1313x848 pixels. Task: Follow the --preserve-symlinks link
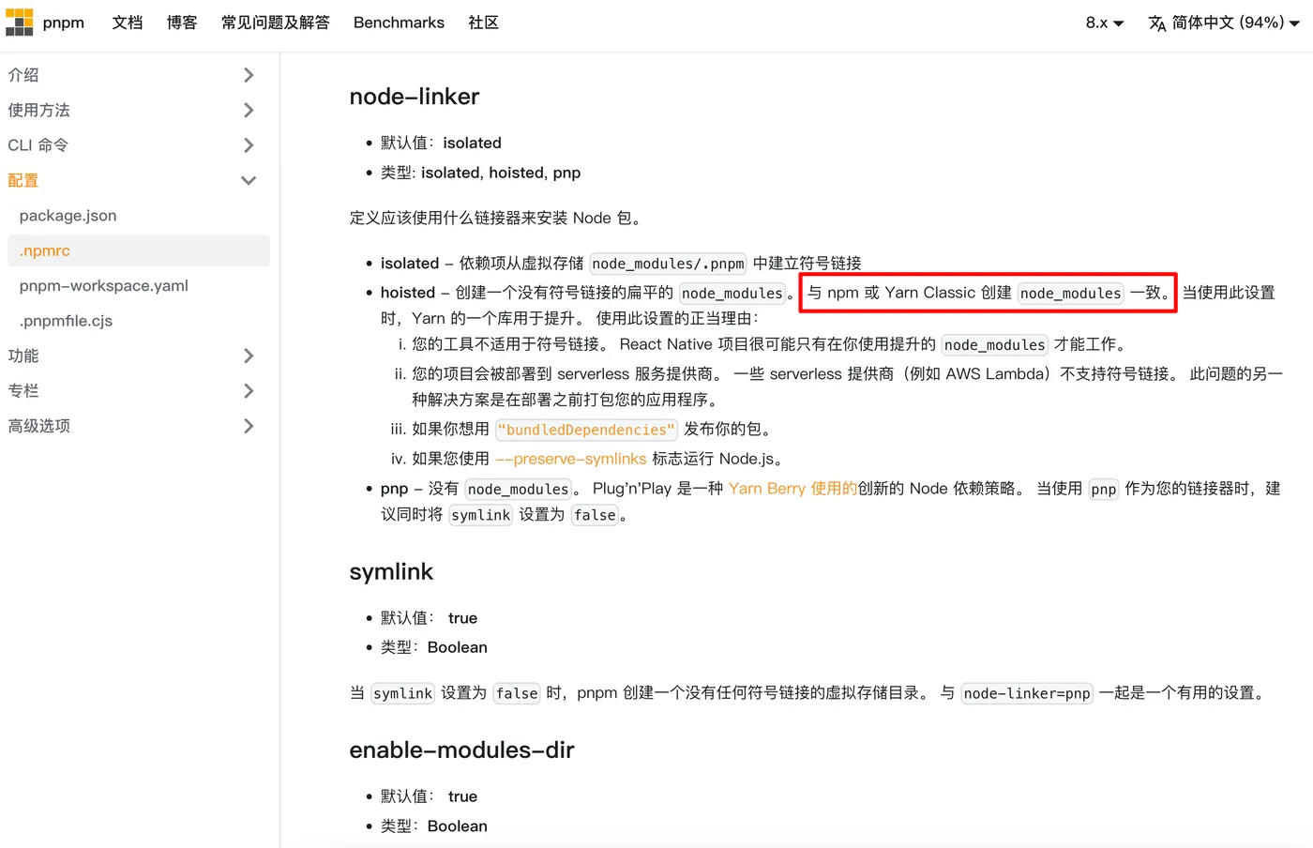(x=570, y=459)
